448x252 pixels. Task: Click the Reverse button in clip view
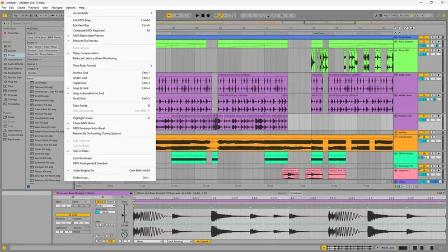pos(102,236)
